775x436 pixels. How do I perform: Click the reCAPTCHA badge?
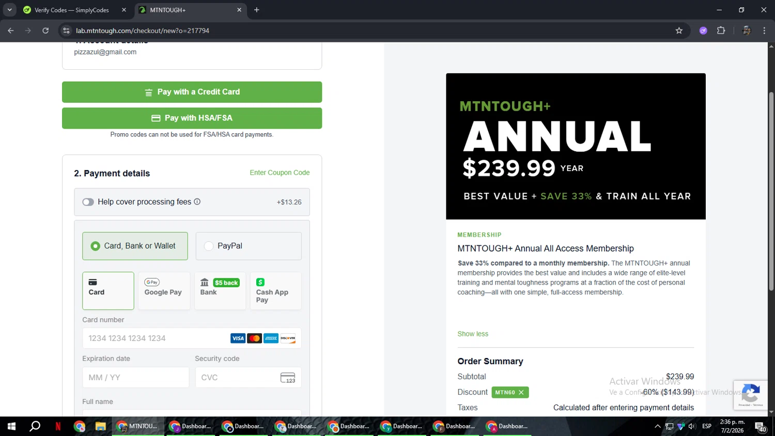[750, 395]
